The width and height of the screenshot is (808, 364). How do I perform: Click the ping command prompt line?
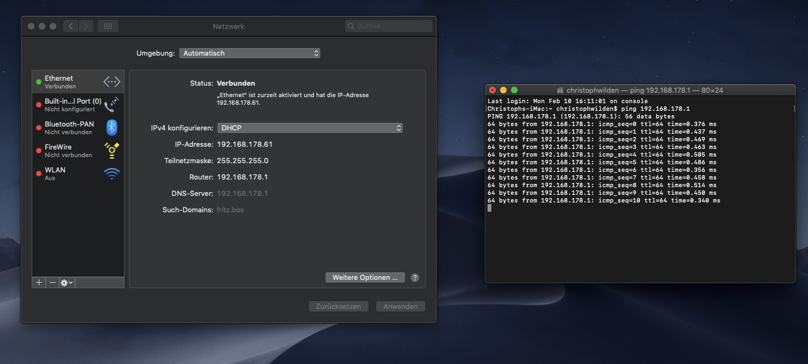tap(589, 109)
